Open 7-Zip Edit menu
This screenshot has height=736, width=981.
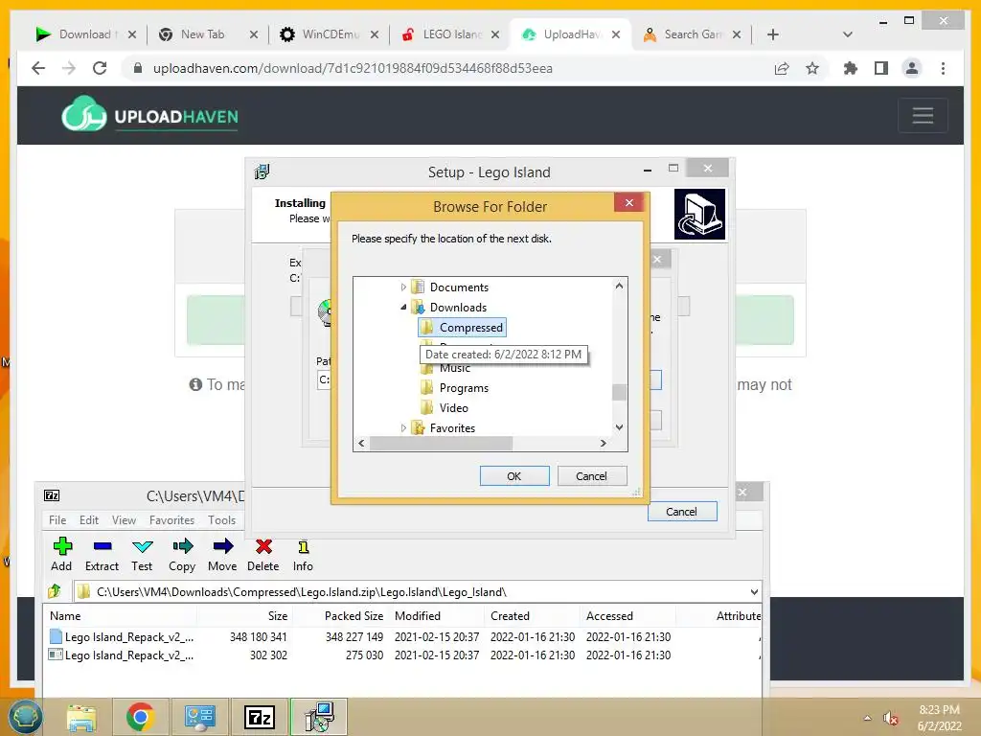(x=89, y=520)
